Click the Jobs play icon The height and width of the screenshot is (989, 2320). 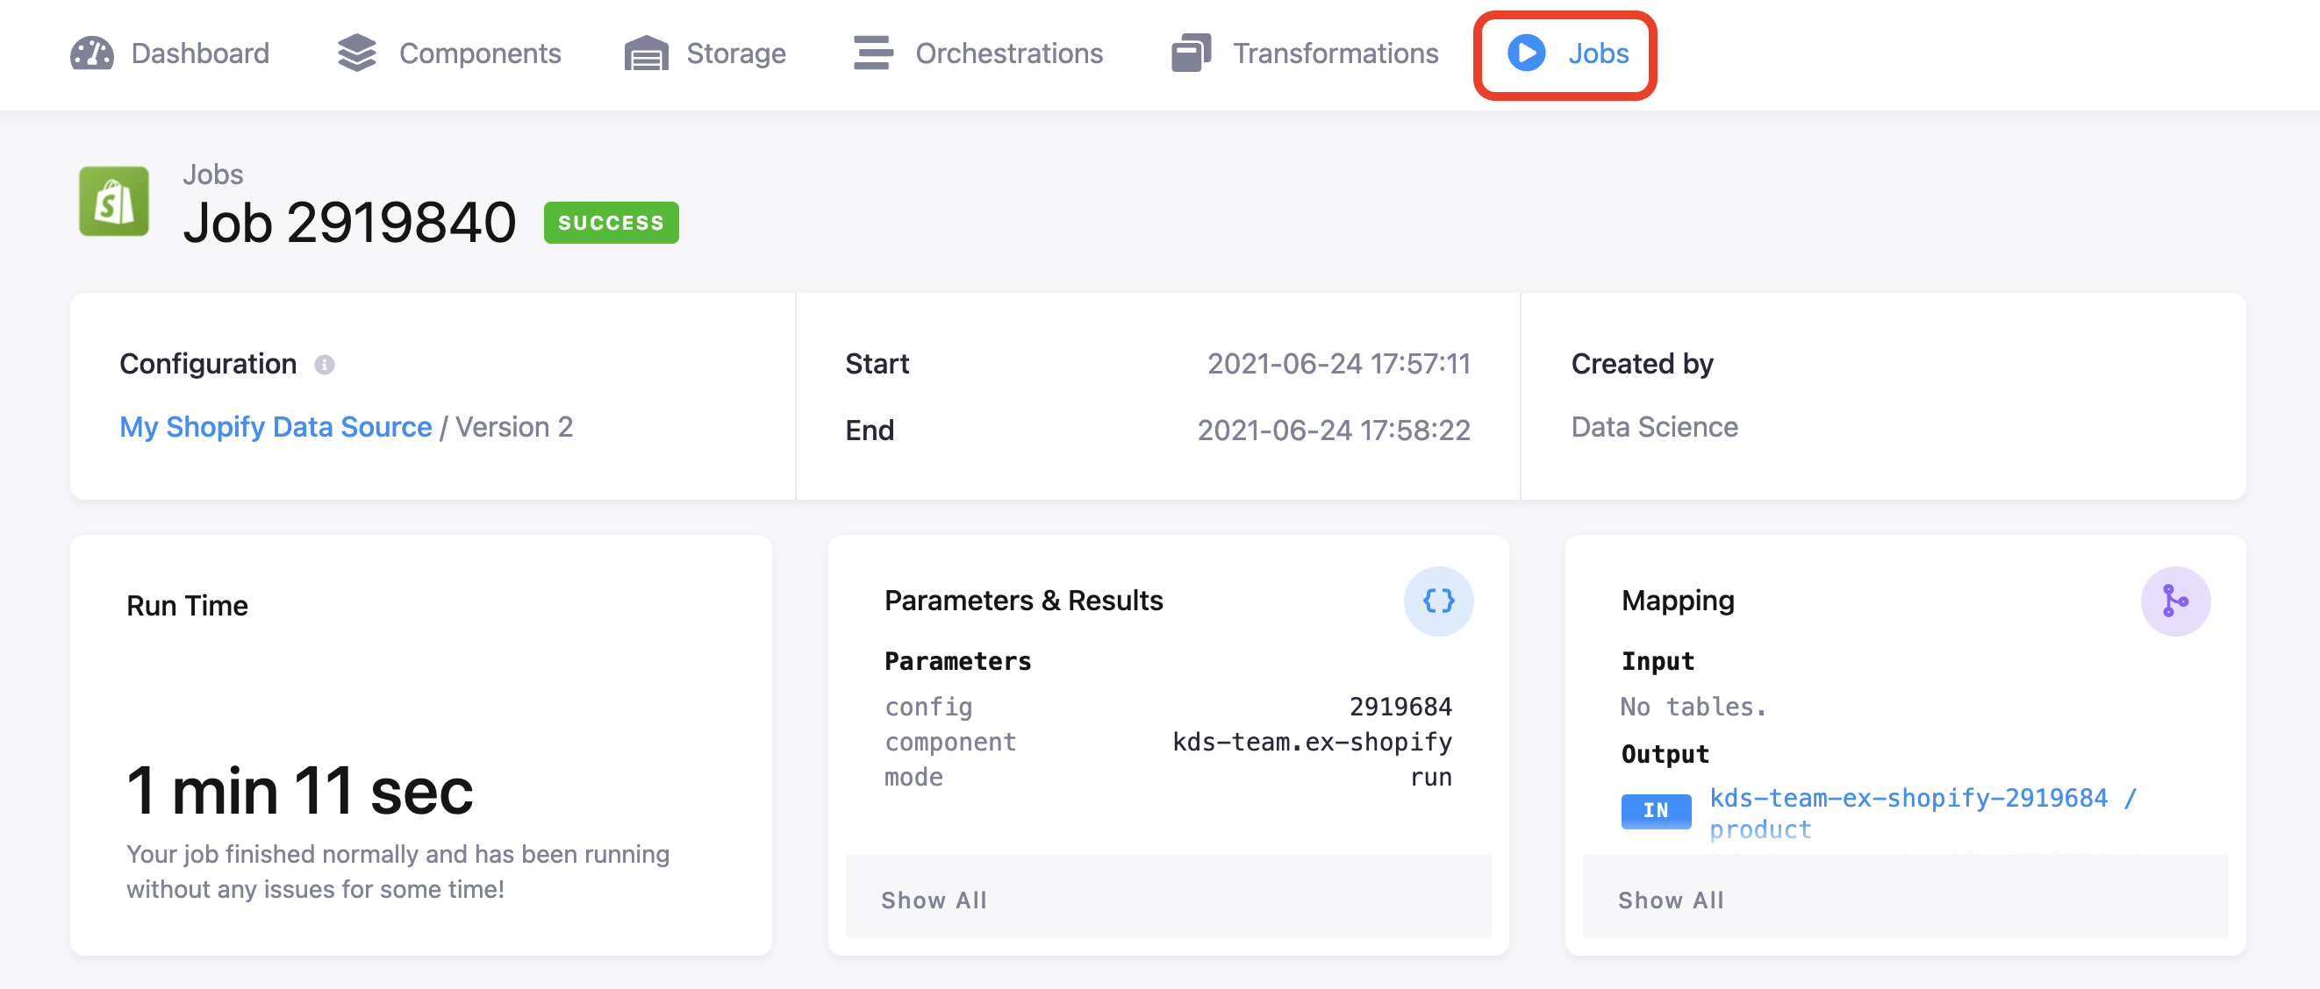click(1527, 54)
